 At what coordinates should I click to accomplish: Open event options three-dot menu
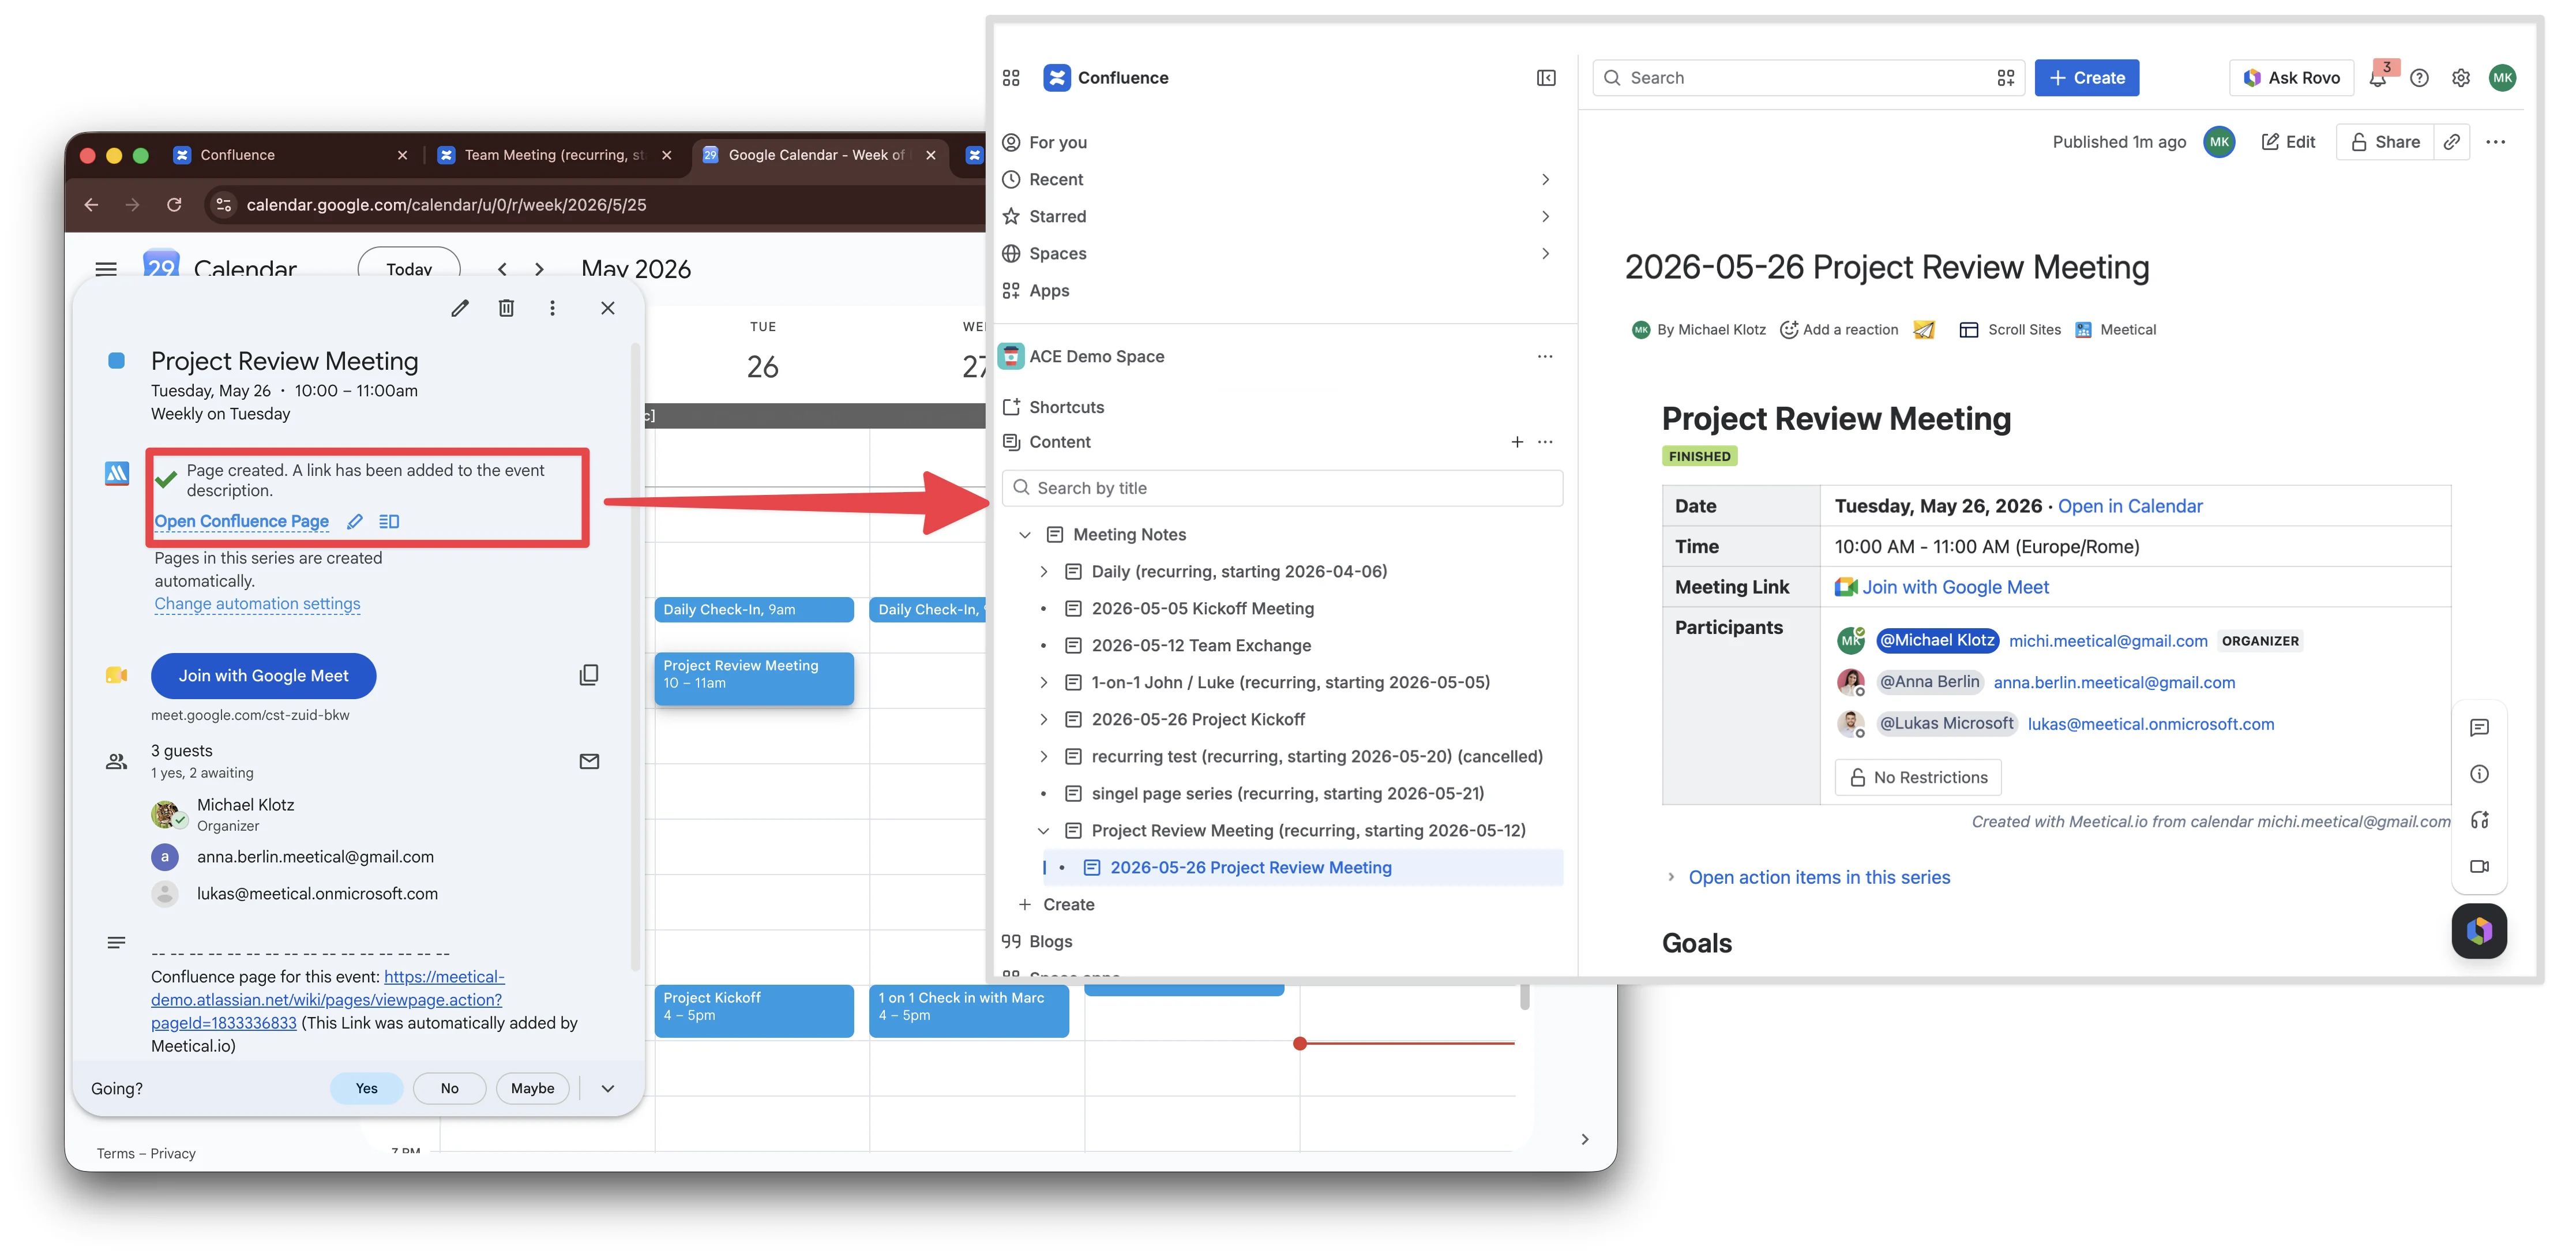[x=552, y=308]
